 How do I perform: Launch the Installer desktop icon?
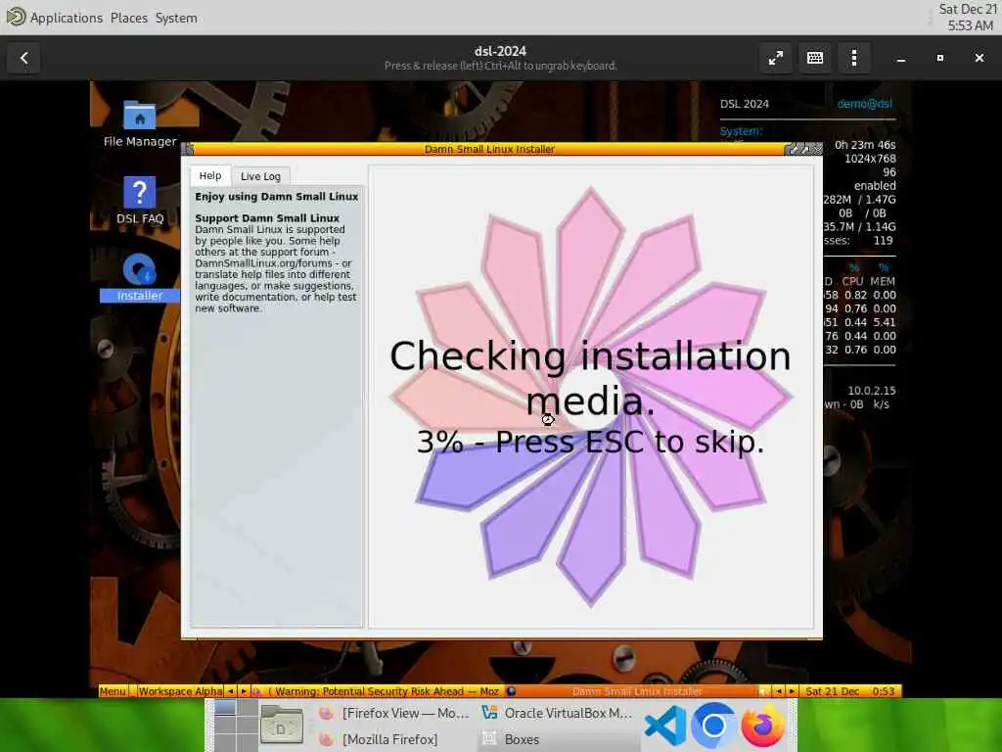click(x=140, y=277)
